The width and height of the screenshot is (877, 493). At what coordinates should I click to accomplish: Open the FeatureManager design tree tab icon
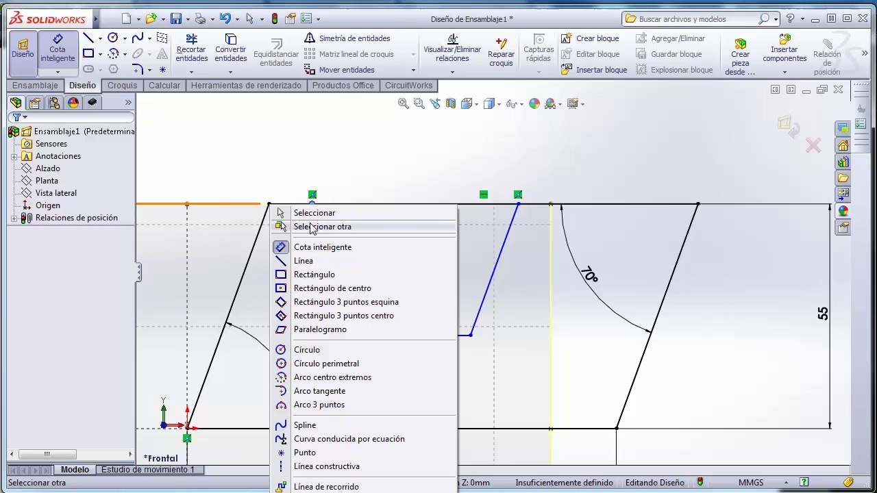(16, 103)
